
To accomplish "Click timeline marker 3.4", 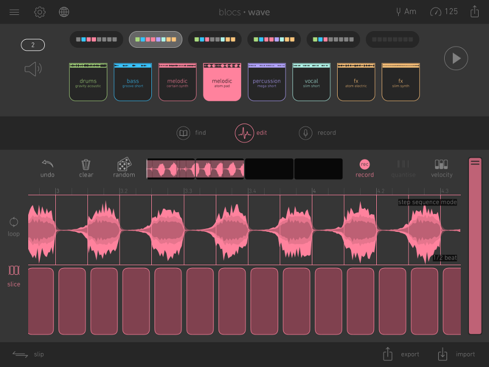I will coord(252,191).
